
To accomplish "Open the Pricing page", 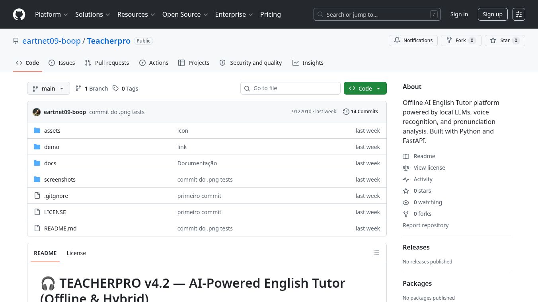I will pyautogui.click(x=271, y=14).
